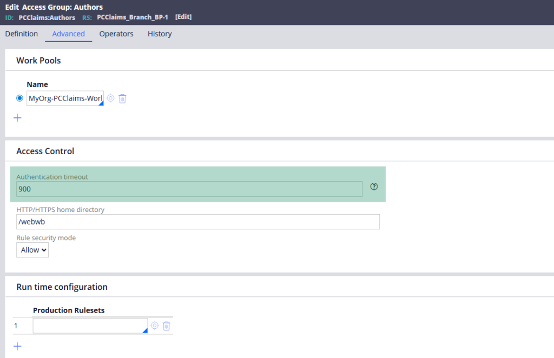
Task: Open help for Authentication timeout
Action: click(374, 187)
